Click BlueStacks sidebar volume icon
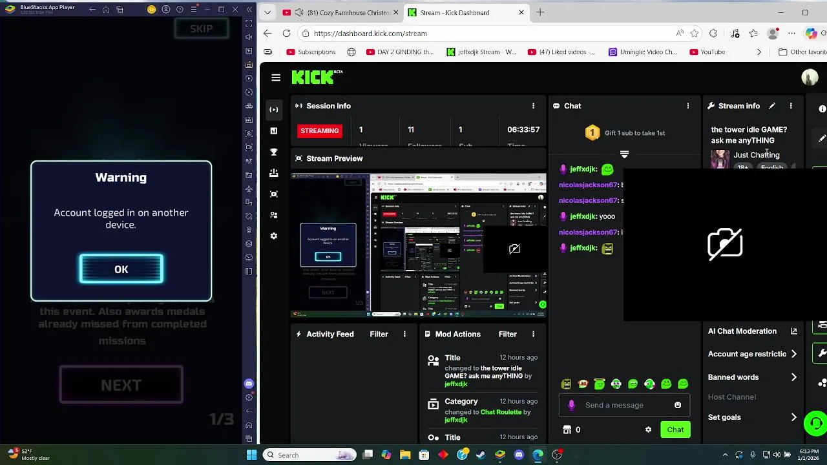The height and width of the screenshot is (465, 827). (249, 37)
